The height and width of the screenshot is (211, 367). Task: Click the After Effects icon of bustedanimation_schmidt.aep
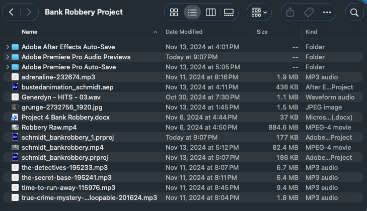point(15,87)
